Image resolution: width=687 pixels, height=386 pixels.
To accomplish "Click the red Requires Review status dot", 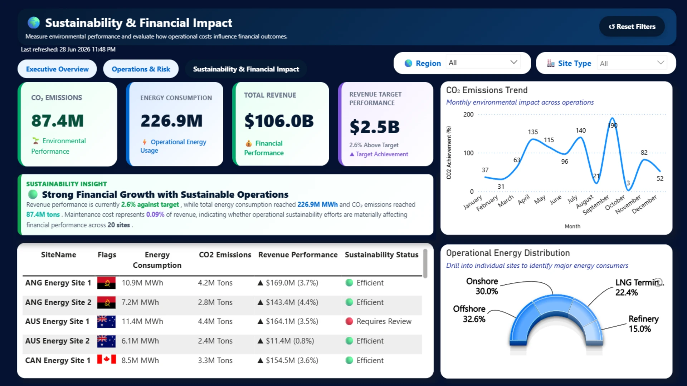I will coord(349,321).
